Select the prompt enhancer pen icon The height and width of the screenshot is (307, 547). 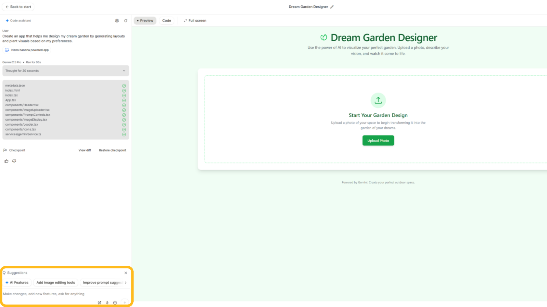click(99, 302)
